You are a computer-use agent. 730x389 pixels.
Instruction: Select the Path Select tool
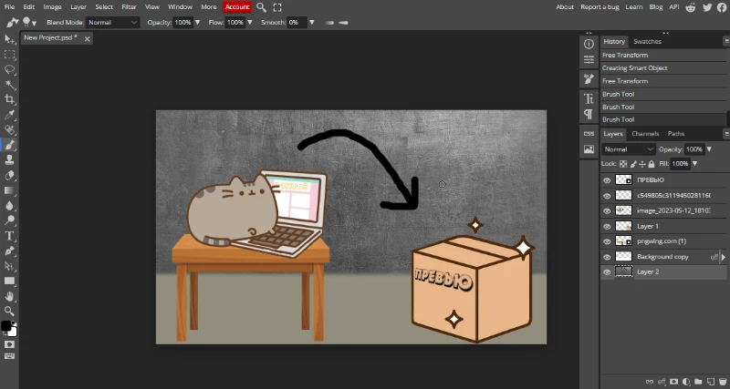coord(9,266)
